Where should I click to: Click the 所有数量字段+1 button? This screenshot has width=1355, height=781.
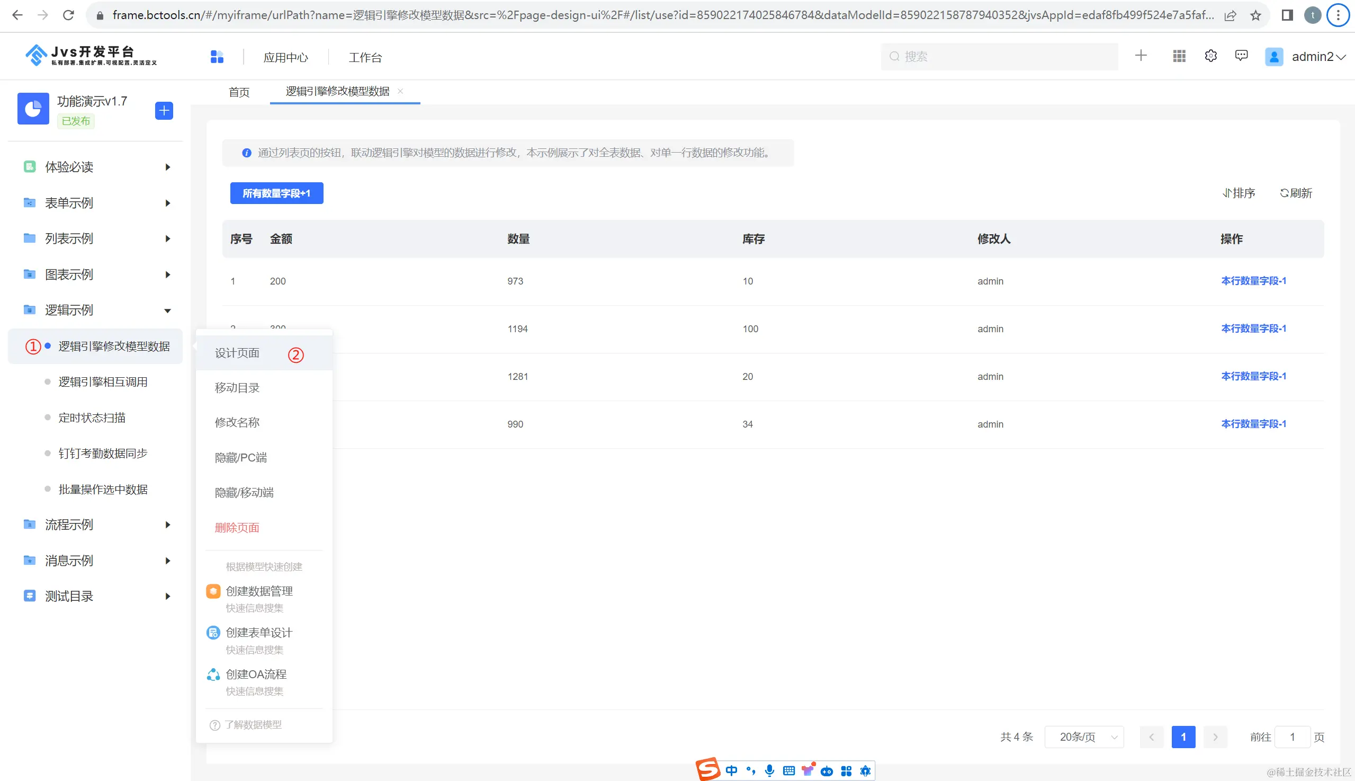click(276, 193)
